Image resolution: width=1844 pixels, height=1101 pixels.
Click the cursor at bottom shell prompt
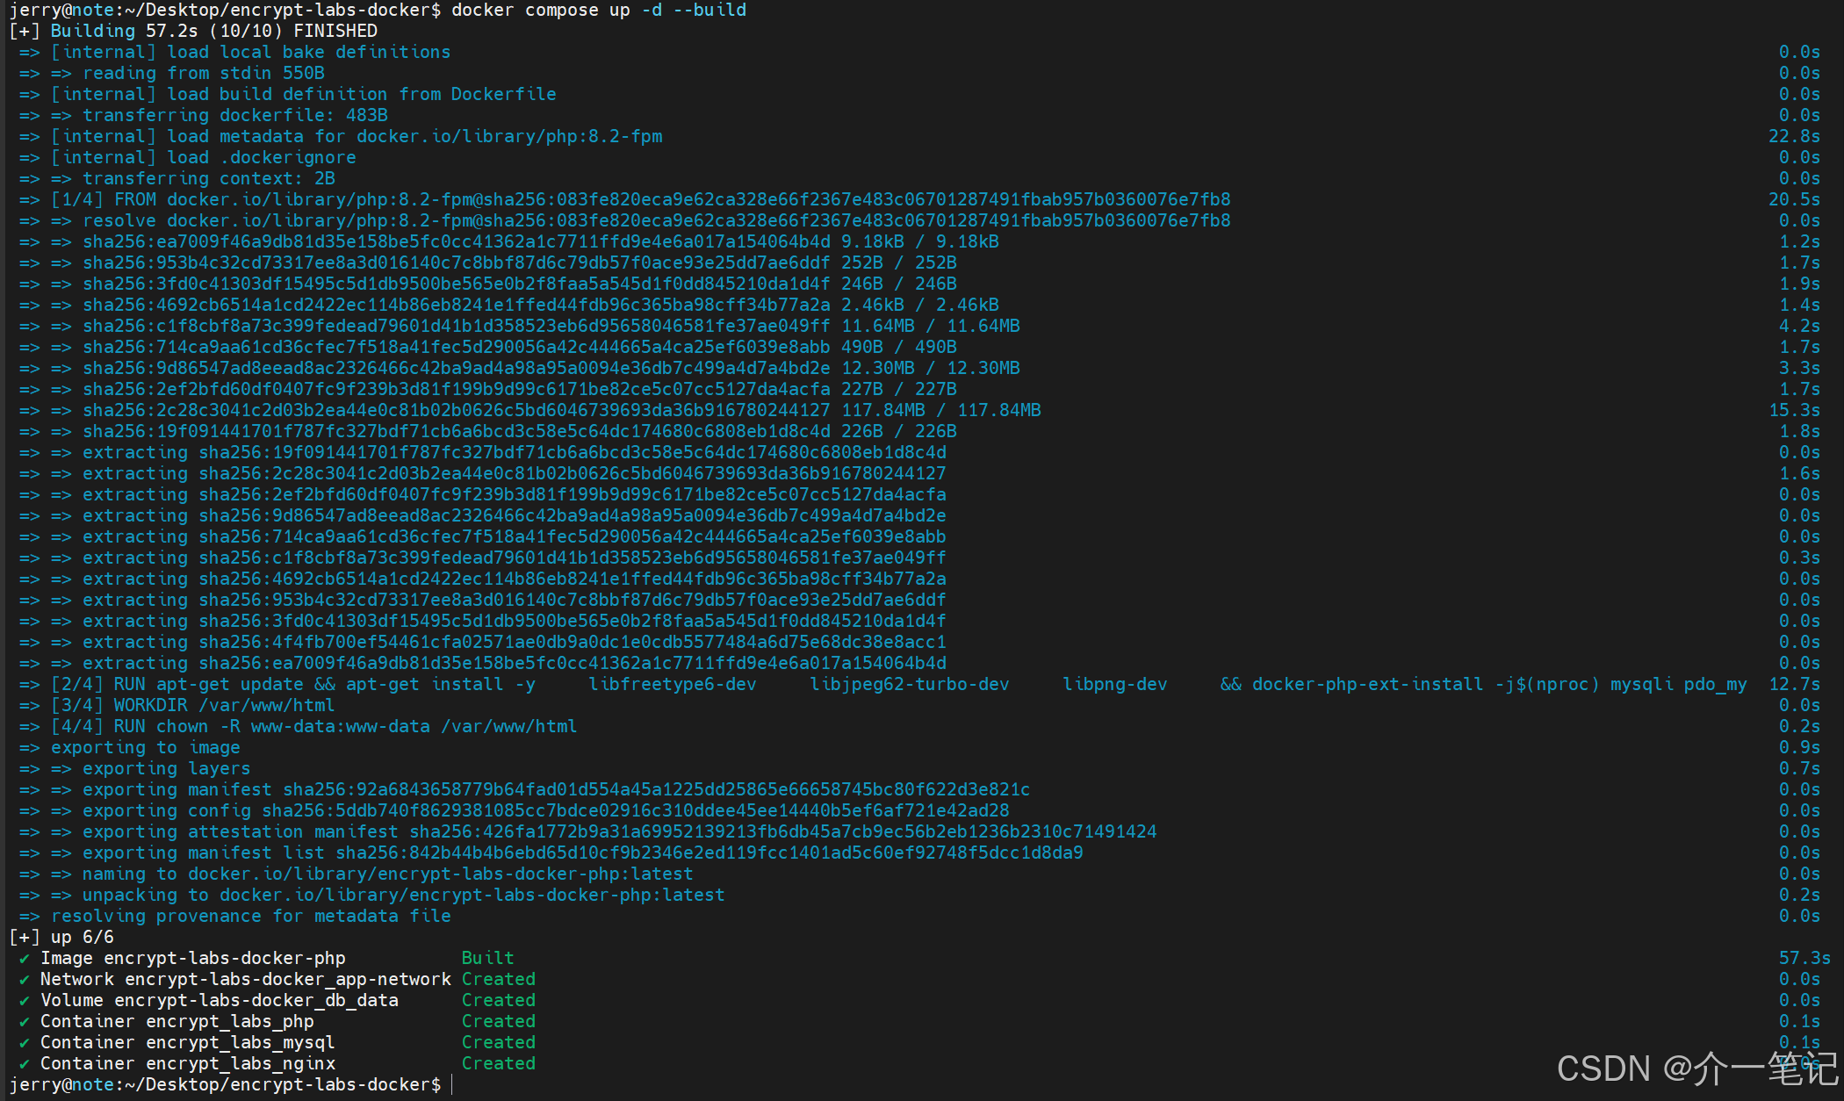point(452,1085)
